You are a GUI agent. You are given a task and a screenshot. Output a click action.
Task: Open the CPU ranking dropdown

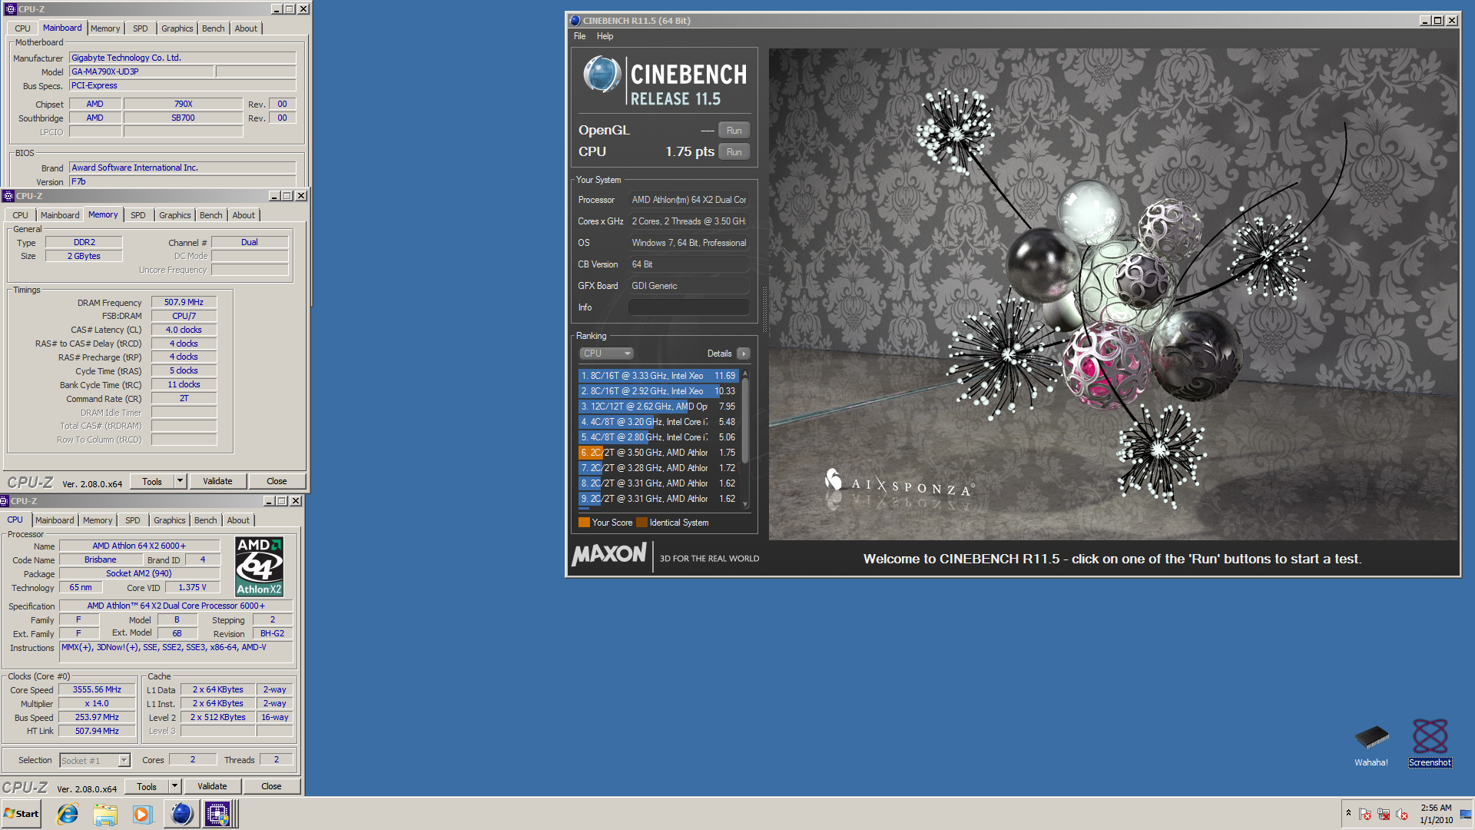tap(606, 354)
